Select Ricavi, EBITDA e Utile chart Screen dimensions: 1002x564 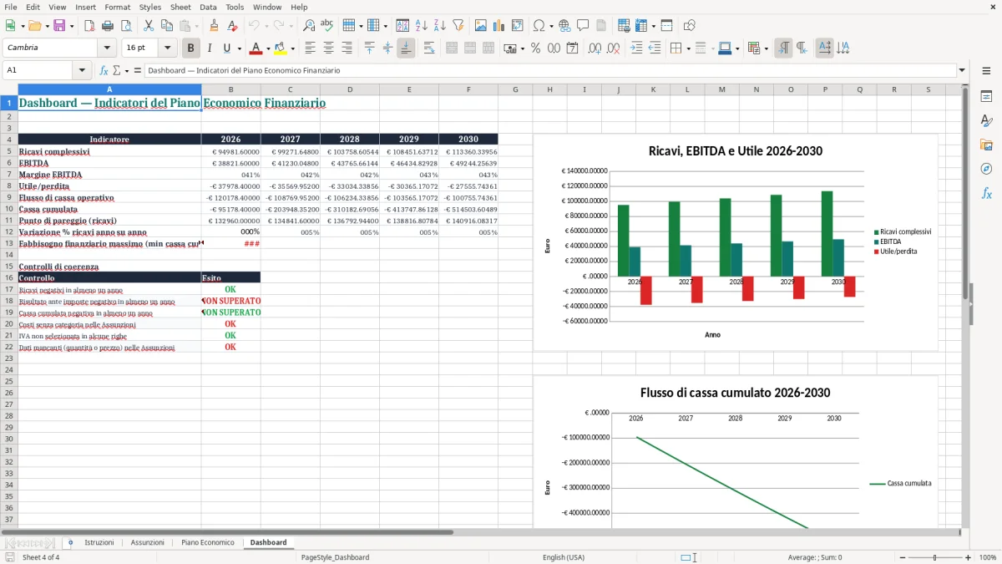coord(735,242)
